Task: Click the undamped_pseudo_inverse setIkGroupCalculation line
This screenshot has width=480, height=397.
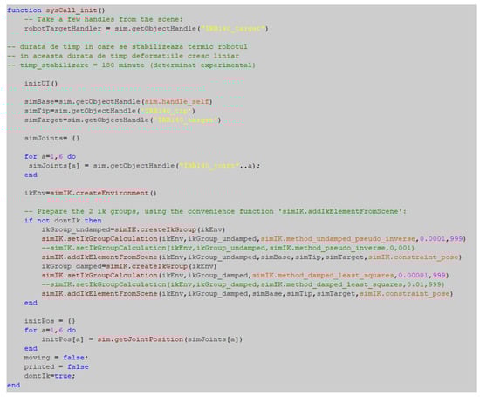Action: (x=254, y=239)
